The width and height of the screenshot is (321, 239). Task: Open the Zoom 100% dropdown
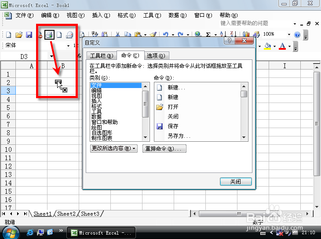pyautogui.click(x=289, y=34)
